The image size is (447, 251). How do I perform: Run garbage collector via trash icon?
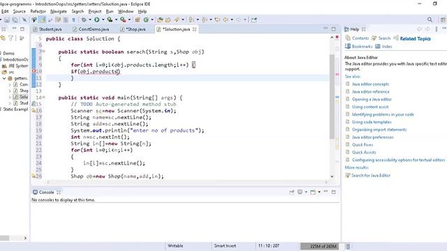pyautogui.click(x=348, y=246)
